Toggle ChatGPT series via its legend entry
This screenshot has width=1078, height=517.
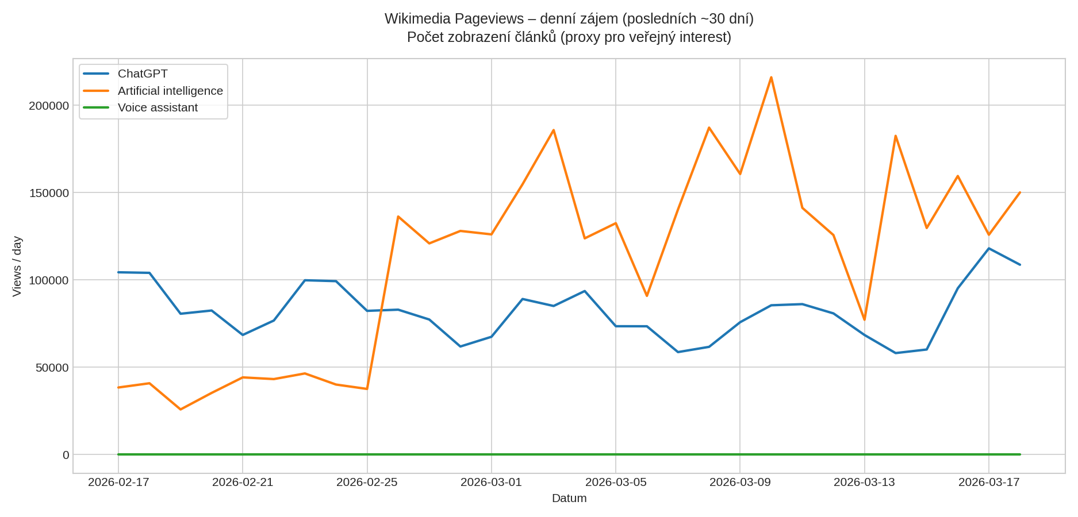[x=142, y=74]
